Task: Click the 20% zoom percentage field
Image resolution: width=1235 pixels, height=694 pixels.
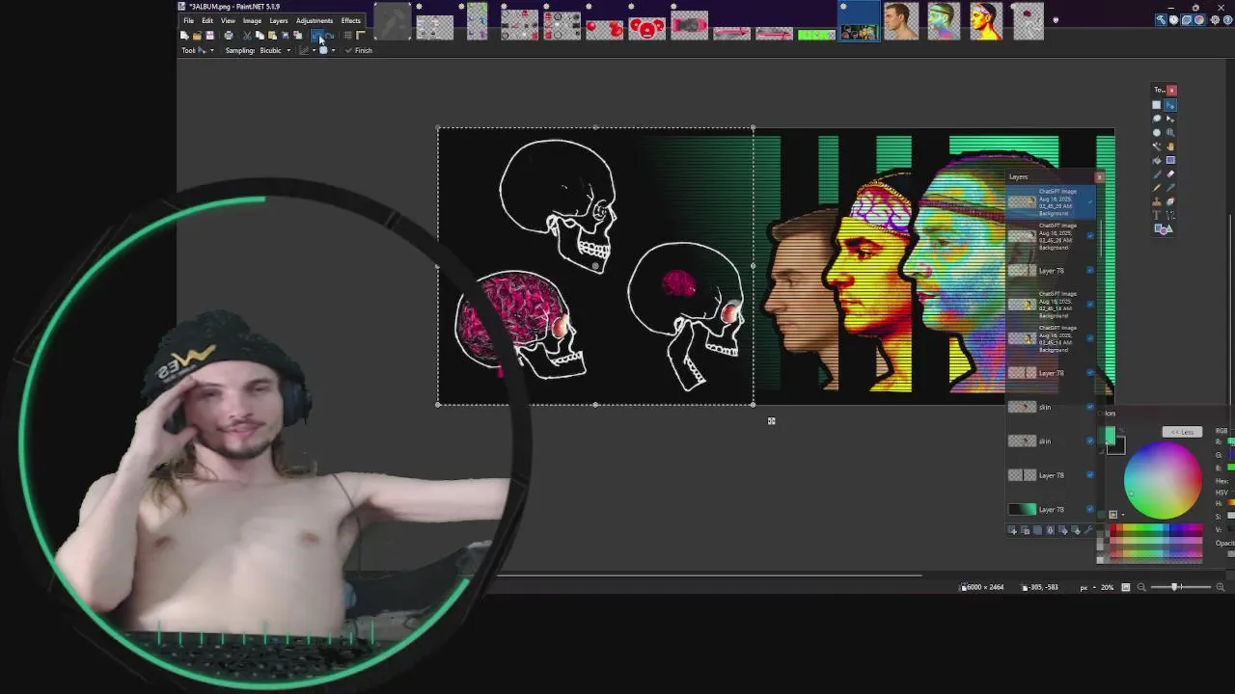Action: (x=1107, y=587)
